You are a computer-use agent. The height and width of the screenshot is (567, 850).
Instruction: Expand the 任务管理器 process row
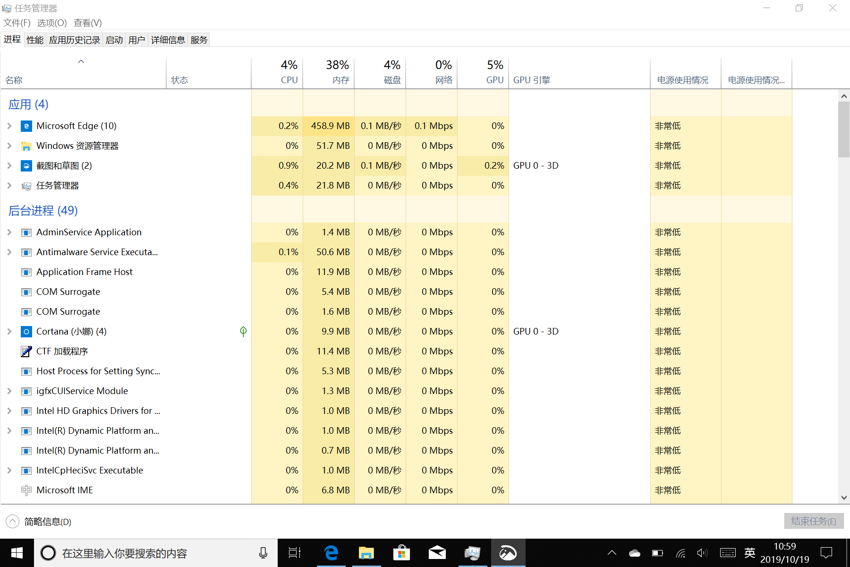(x=9, y=186)
